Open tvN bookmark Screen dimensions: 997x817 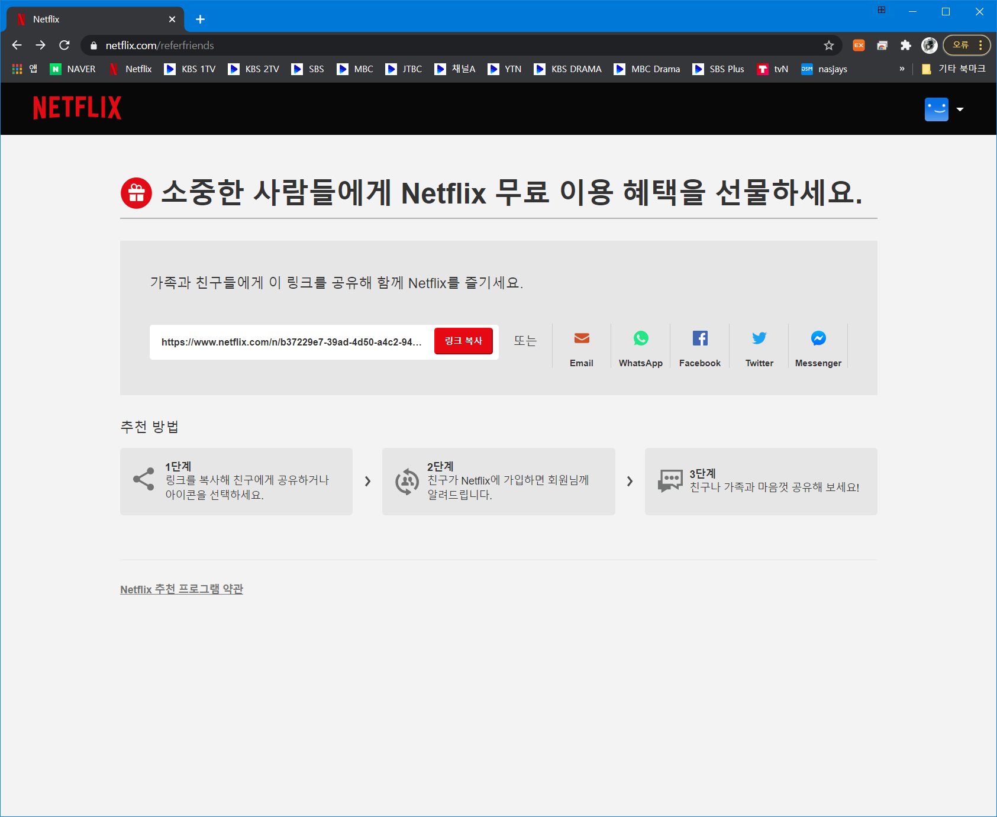tap(773, 69)
